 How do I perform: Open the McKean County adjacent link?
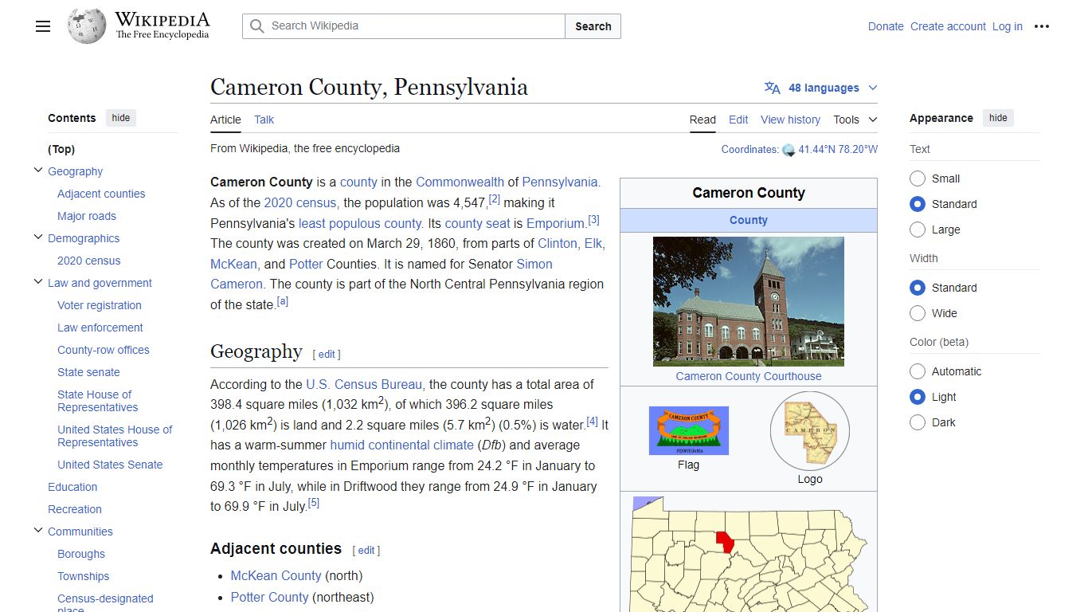(276, 575)
